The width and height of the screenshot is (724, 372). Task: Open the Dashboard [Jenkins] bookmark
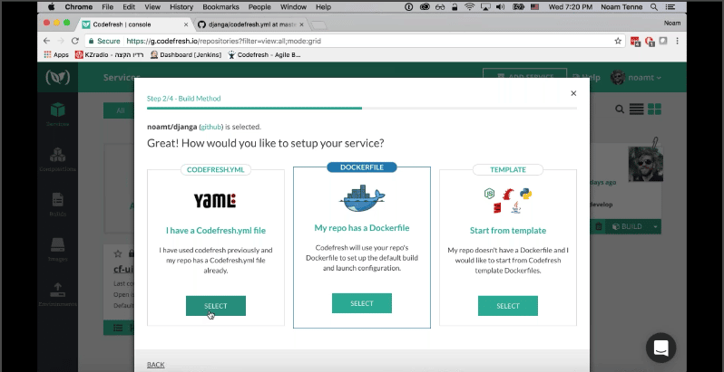click(x=186, y=55)
